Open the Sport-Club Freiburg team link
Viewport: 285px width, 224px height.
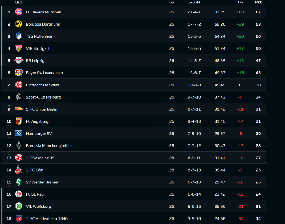tap(43, 97)
